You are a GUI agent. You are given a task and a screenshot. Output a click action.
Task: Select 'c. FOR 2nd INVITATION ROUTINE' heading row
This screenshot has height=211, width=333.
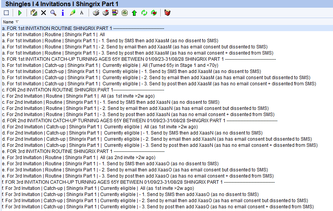coord(167,90)
